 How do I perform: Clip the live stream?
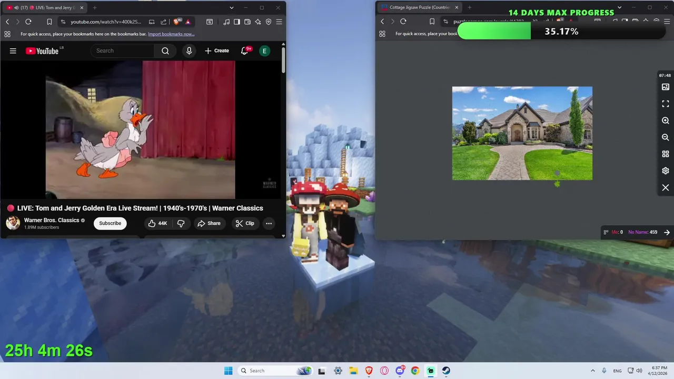[245, 223]
